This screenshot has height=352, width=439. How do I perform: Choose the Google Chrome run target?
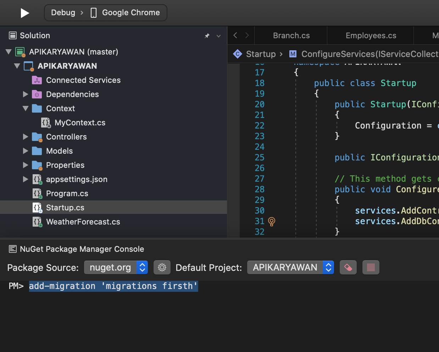(131, 13)
